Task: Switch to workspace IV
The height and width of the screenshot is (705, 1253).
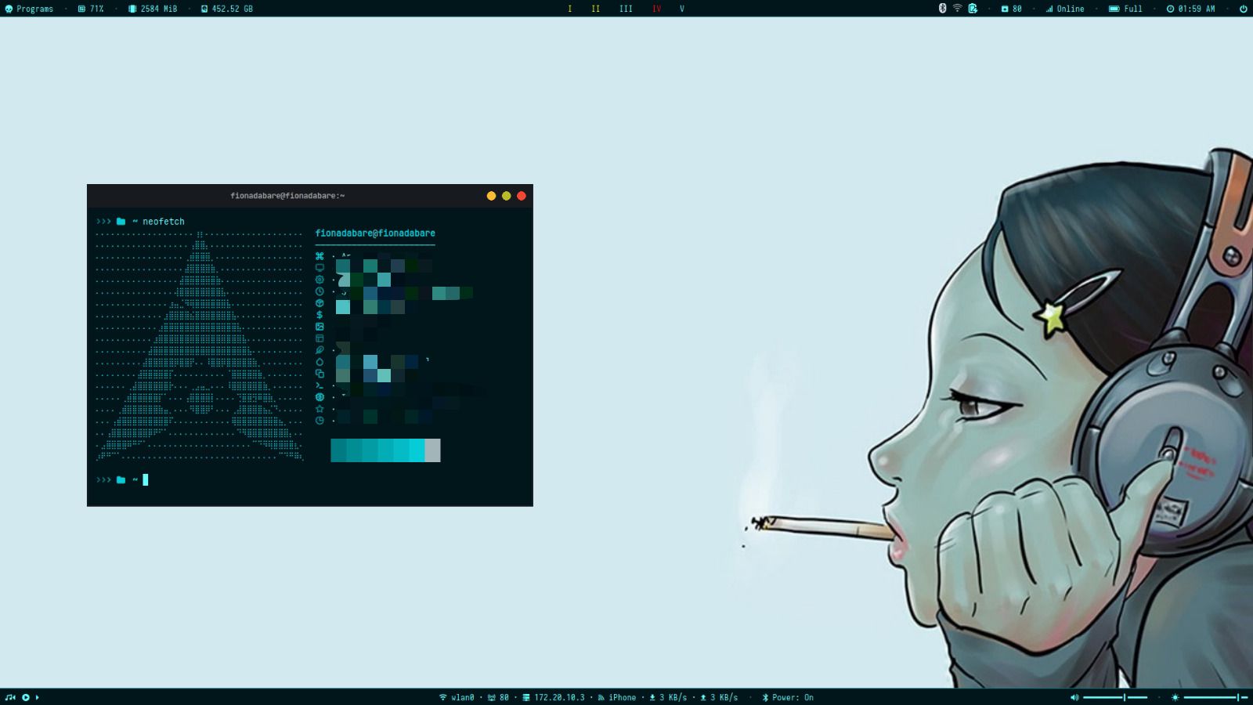Action: pyautogui.click(x=656, y=9)
